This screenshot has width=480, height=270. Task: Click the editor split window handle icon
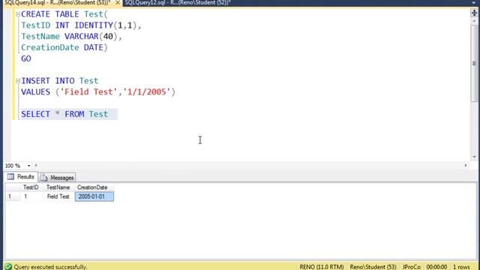(474, 13)
